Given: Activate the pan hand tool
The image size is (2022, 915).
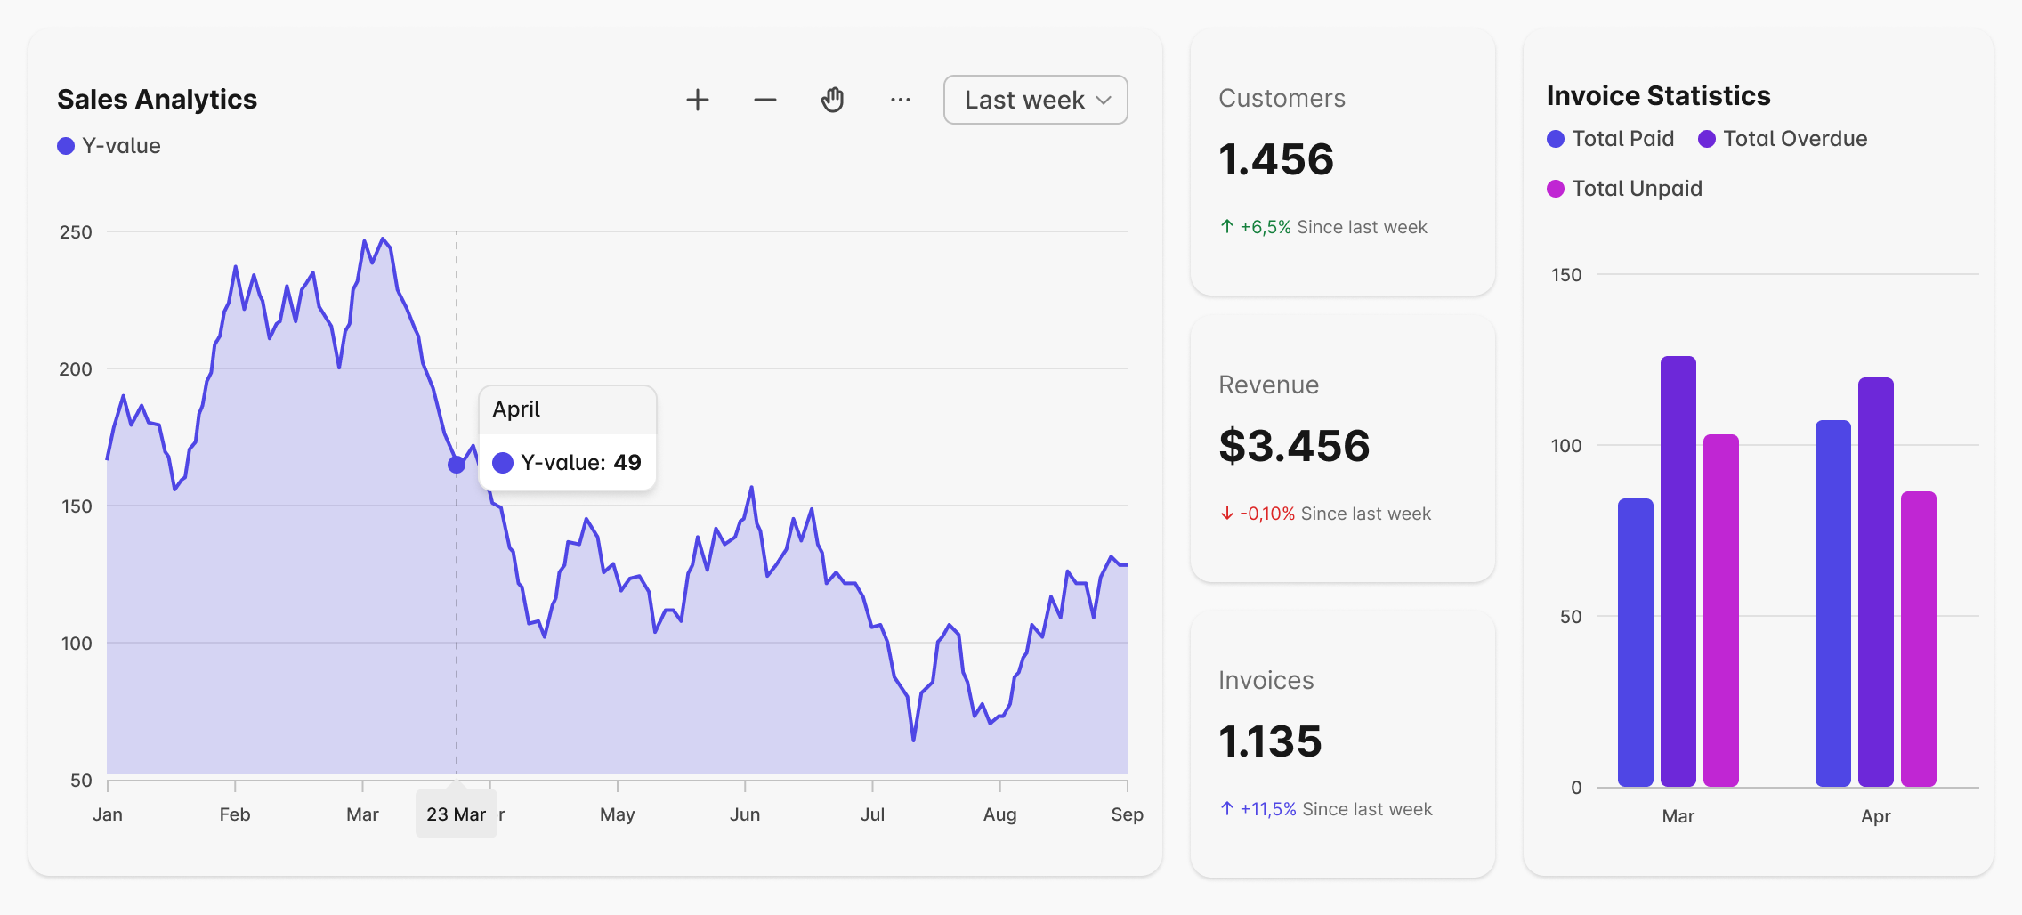Looking at the screenshot, I should pos(832,100).
